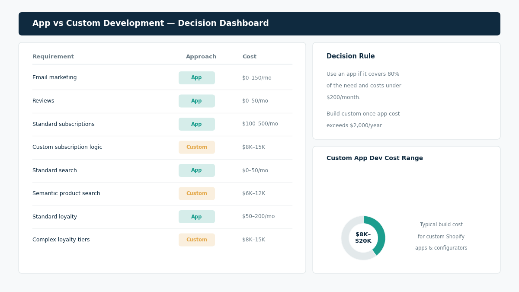Image resolution: width=519 pixels, height=292 pixels.
Task: Click Custom badge for Semantic product search
Action: click(x=197, y=193)
